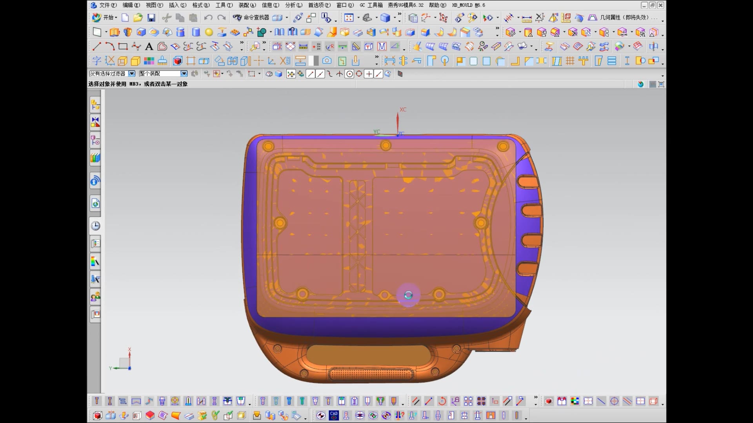Click the camera snapshot icon
Image resolution: width=753 pixels, height=423 pixels.
(x=327, y=61)
